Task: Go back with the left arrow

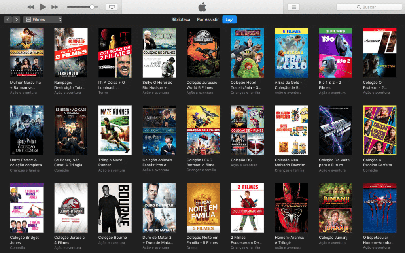Action: pyautogui.click(x=8, y=19)
